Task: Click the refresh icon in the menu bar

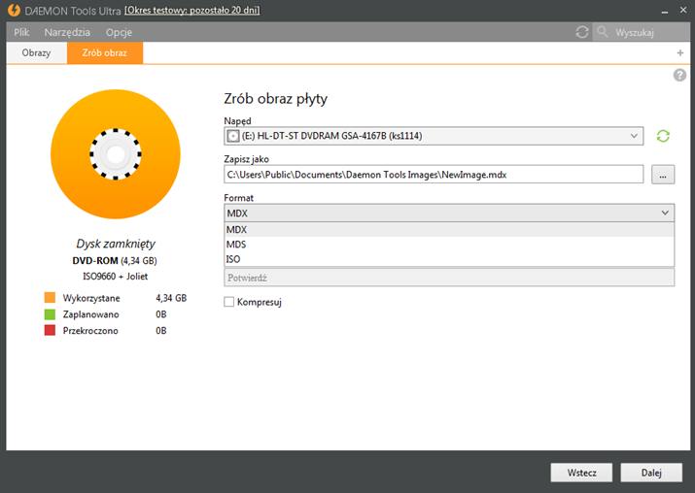Action: click(582, 32)
